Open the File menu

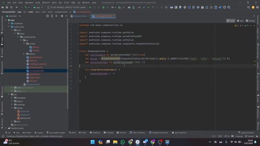(x=9, y=2)
